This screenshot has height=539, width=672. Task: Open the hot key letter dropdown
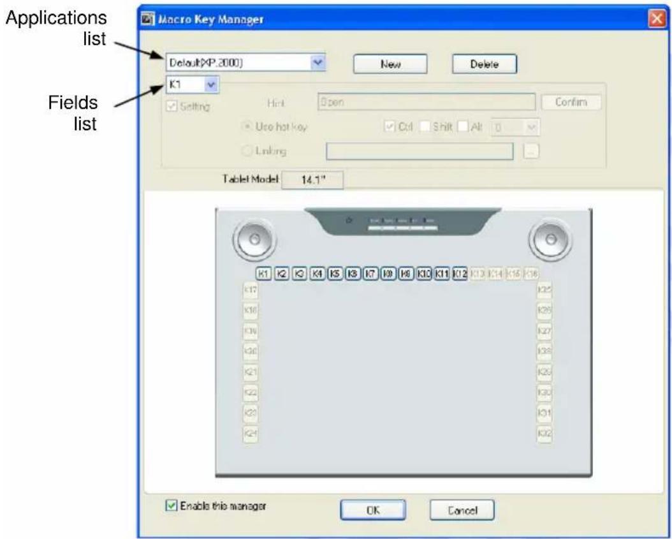point(531,127)
